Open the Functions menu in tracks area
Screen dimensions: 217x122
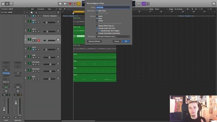[41, 9]
